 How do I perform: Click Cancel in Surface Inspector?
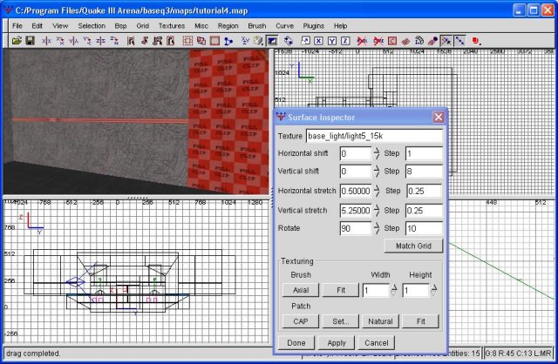376,343
